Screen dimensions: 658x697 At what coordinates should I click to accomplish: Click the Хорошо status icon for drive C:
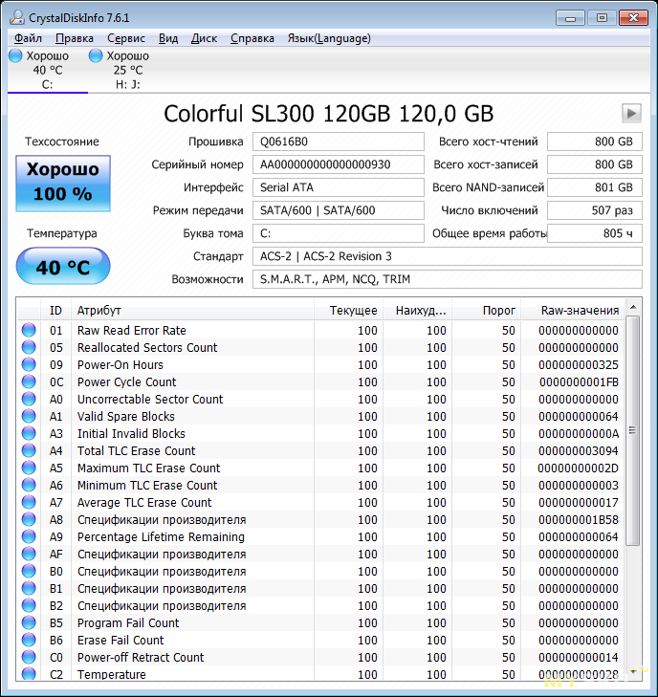(15, 55)
